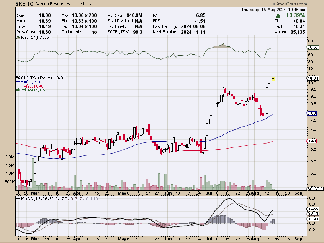The image size is (324, 243).
Task: Click the Bid quote 10.33 x 100
Action: 84,21
